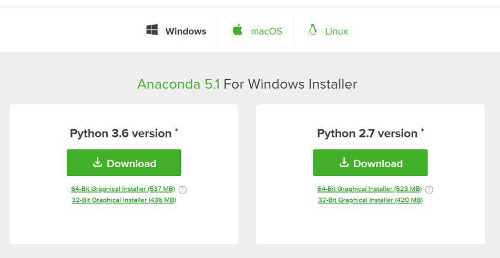Download the Python 3.6 version
Viewport: 500px width, 258px height.
pos(124,163)
